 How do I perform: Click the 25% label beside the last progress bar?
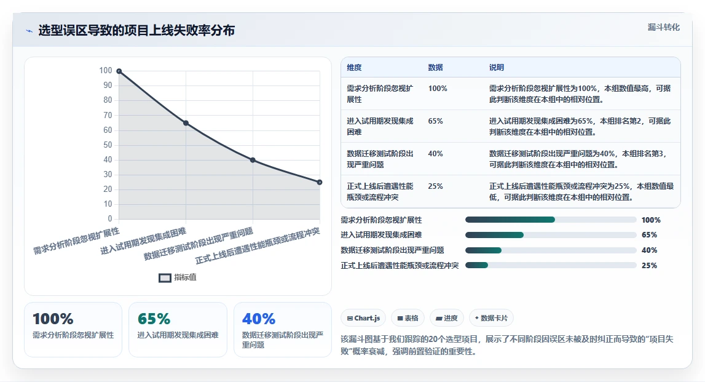[649, 266]
